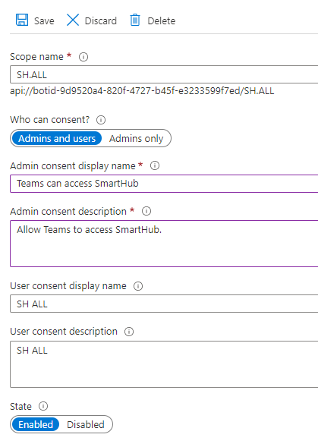Select Admins and users consent option

57,138
